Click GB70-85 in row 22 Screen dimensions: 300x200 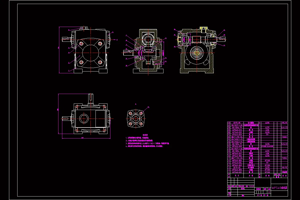point(237,123)
